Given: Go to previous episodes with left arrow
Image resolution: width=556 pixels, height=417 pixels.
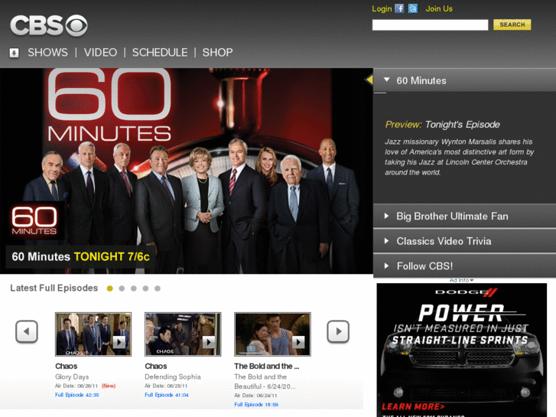Looking at the screenshot, I should [27, 331].
